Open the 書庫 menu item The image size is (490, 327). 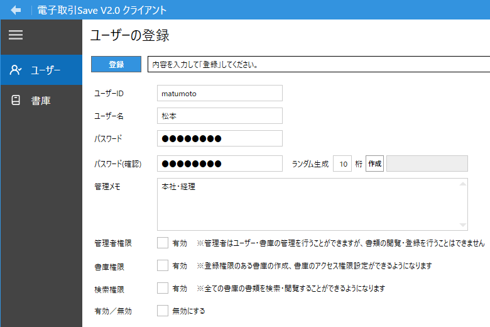point(41,100)
